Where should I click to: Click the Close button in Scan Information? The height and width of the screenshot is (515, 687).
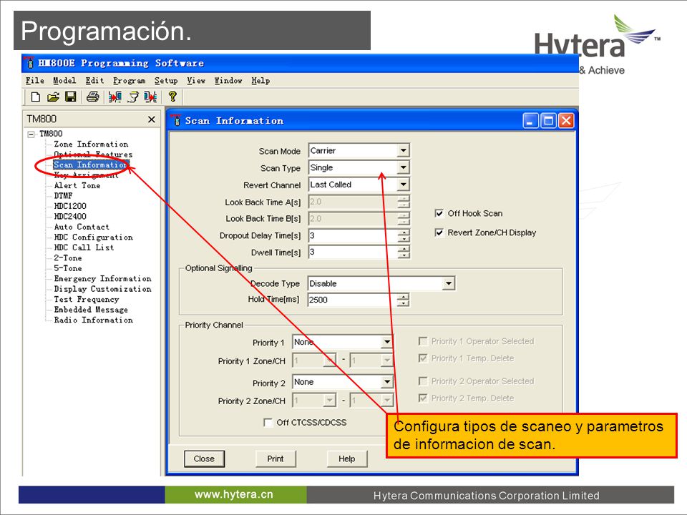tap(204, 458)
